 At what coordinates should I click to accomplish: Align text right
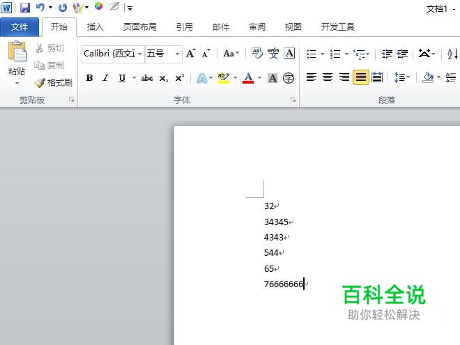coord(344,77)
